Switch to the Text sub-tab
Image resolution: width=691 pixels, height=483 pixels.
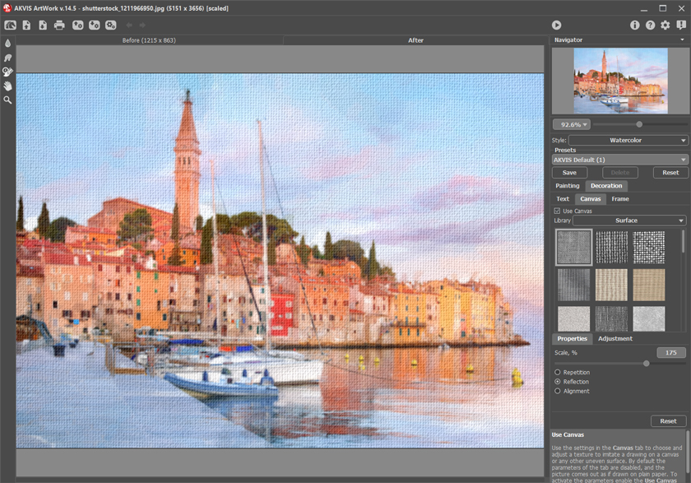click(x=563, y=199)
